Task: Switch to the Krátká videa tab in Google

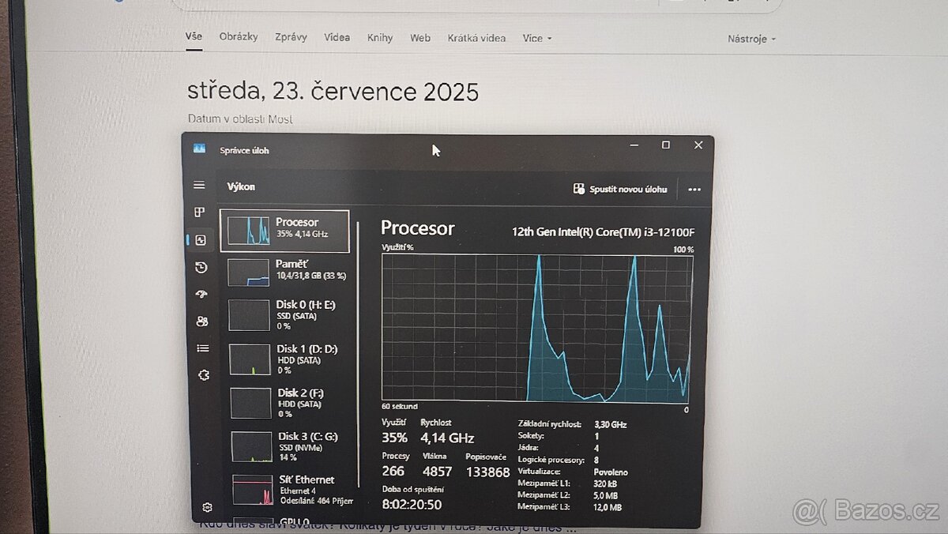Action: click(x=476, y=37)
